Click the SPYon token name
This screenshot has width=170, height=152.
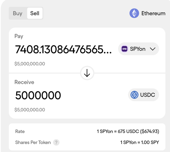click(x=138, y=49)
